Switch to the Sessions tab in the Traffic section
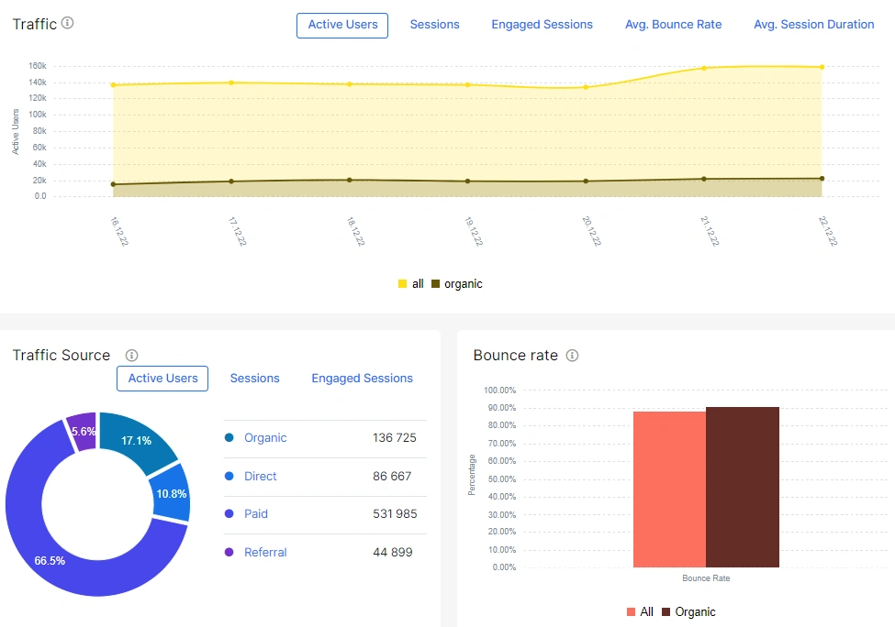The height and width of the screenshot is (627, 895). [434, 25]
